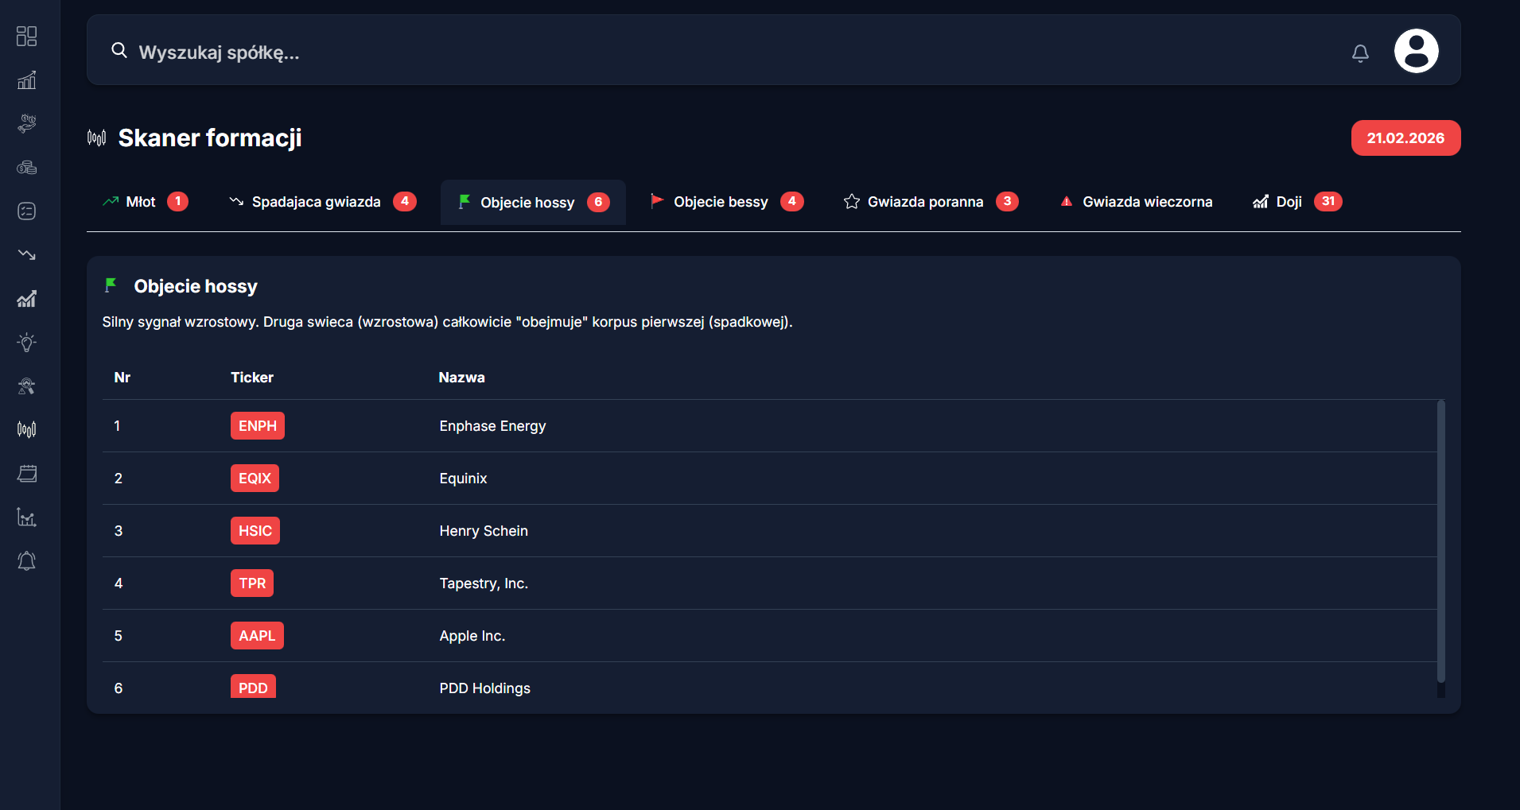Select the candlestick scanner icon in sidebar
Screen dimensions: 1520x810
(26, 430)
